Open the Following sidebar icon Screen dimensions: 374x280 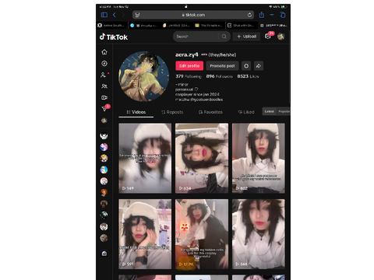[x=104, y=75]
